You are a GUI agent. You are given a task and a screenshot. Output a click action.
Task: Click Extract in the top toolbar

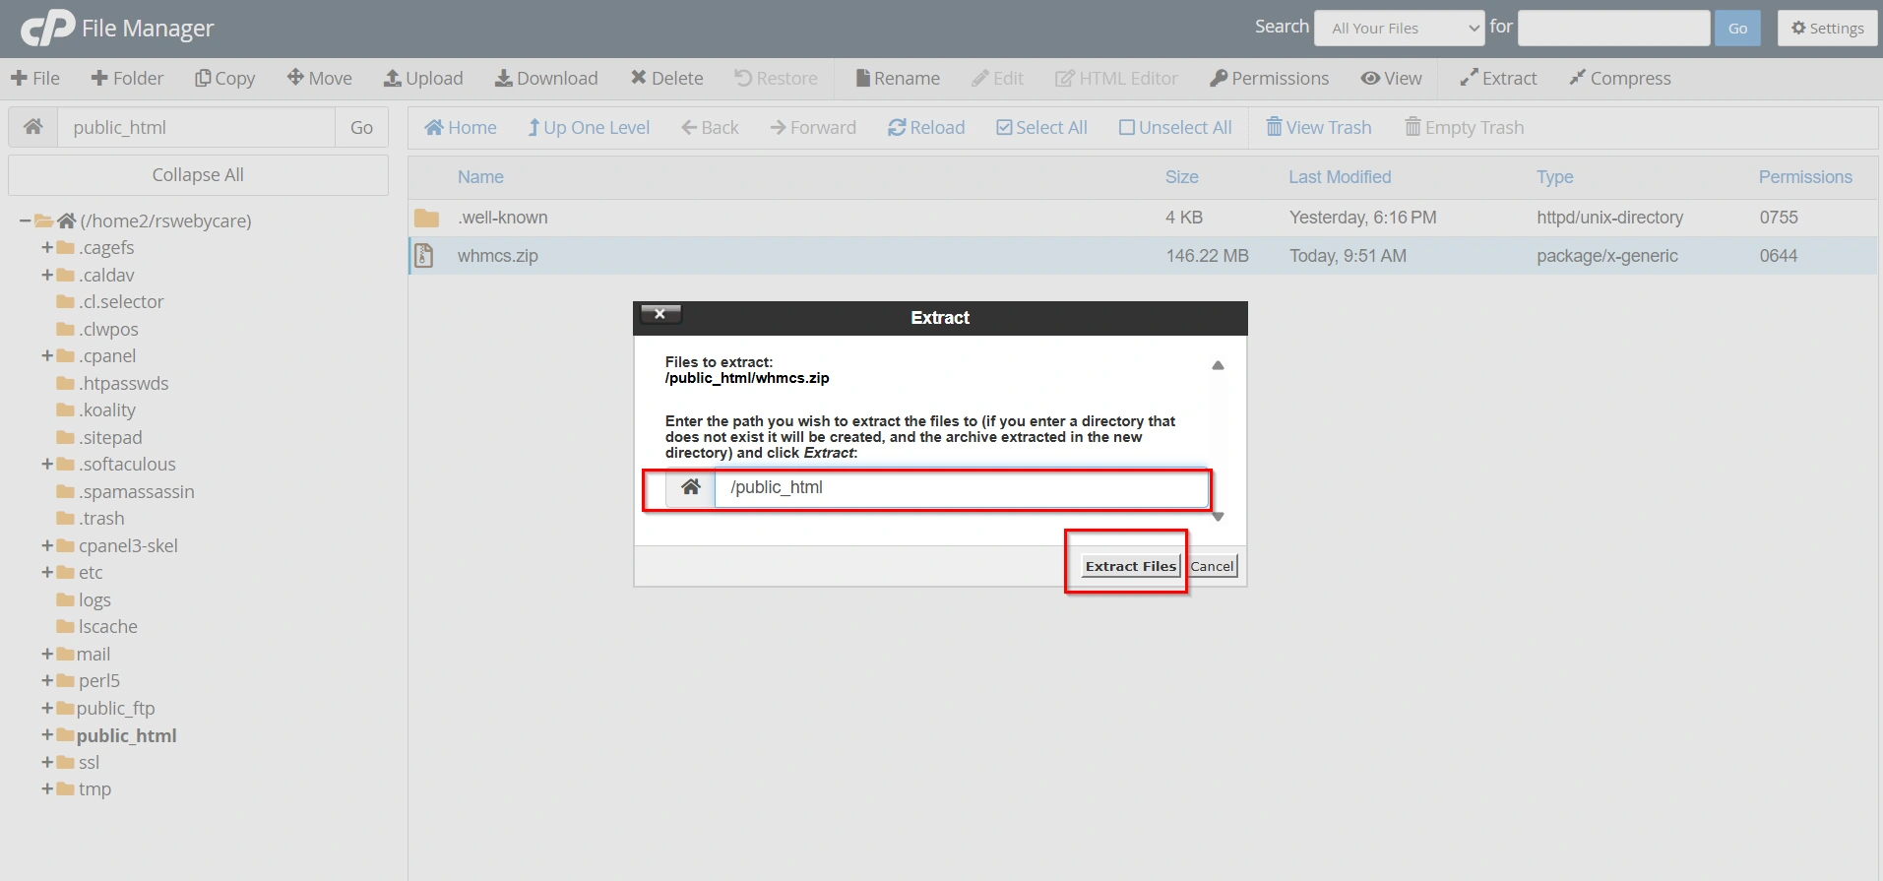pyautogui.click(x=1498, y=78)
